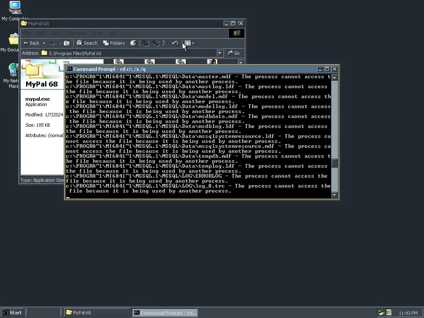This screenshot has width=424, height=318.
Task: Open the Command Prompt title bar system icon
Action: point(69,69)
